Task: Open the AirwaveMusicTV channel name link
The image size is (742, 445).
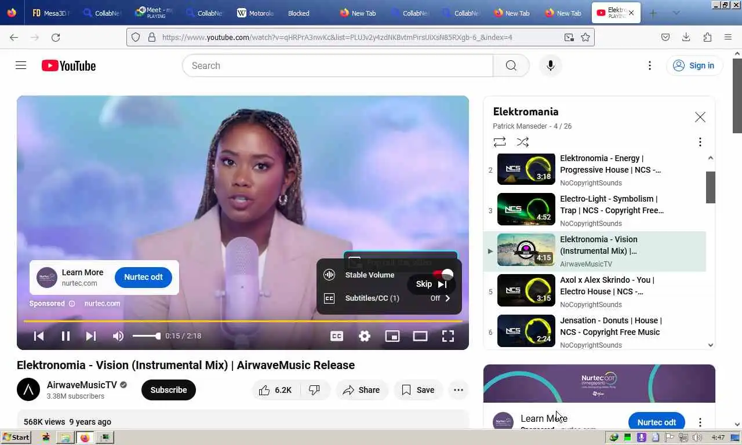Action: coord(82,385)
